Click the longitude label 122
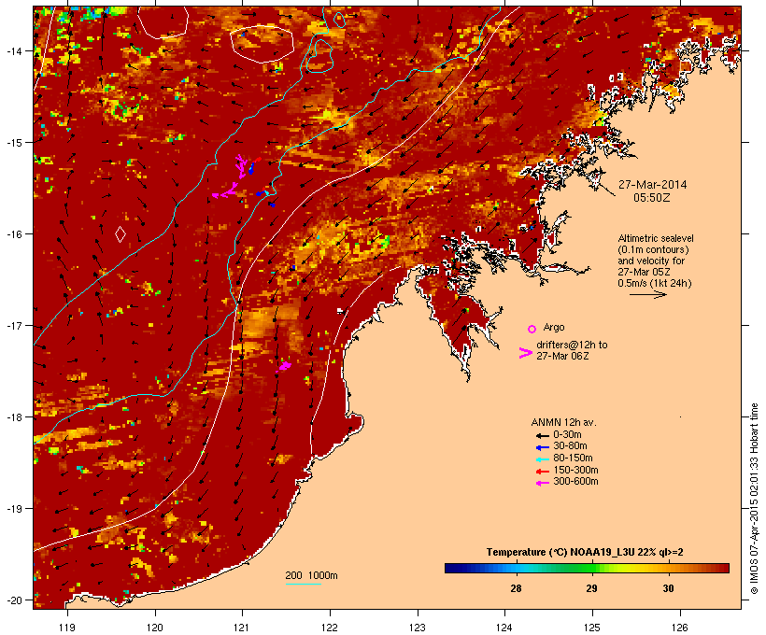 click(330, 628)
